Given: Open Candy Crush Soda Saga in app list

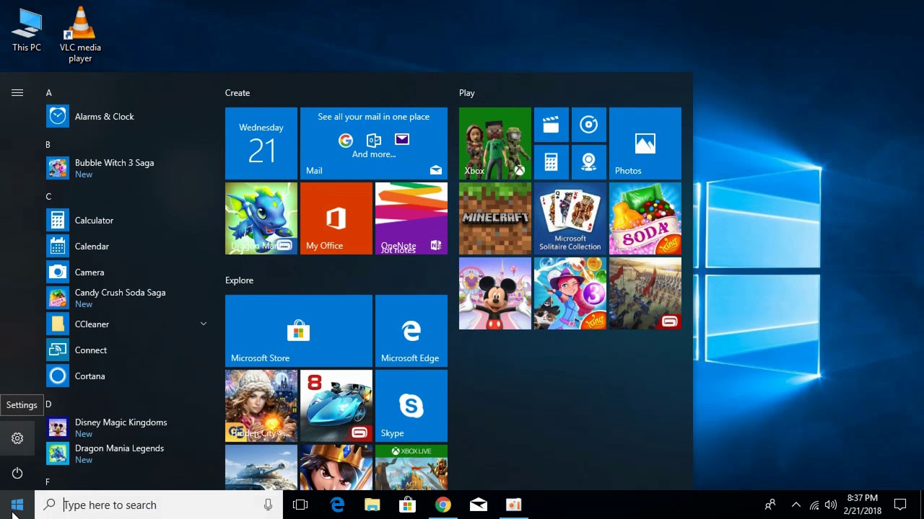Looking at the screenshot, I should (127, 298).
